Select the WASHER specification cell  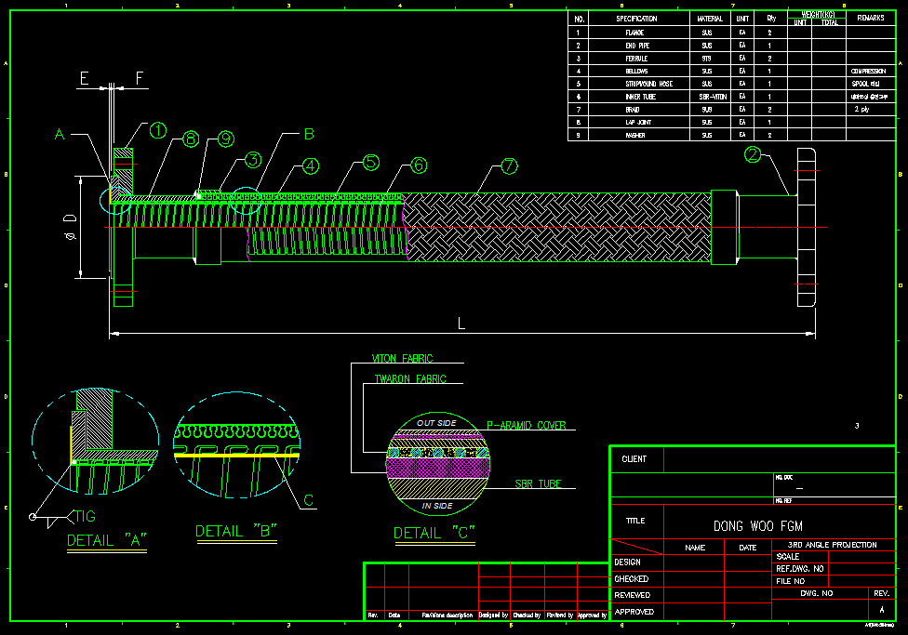[x=639, y=135]
